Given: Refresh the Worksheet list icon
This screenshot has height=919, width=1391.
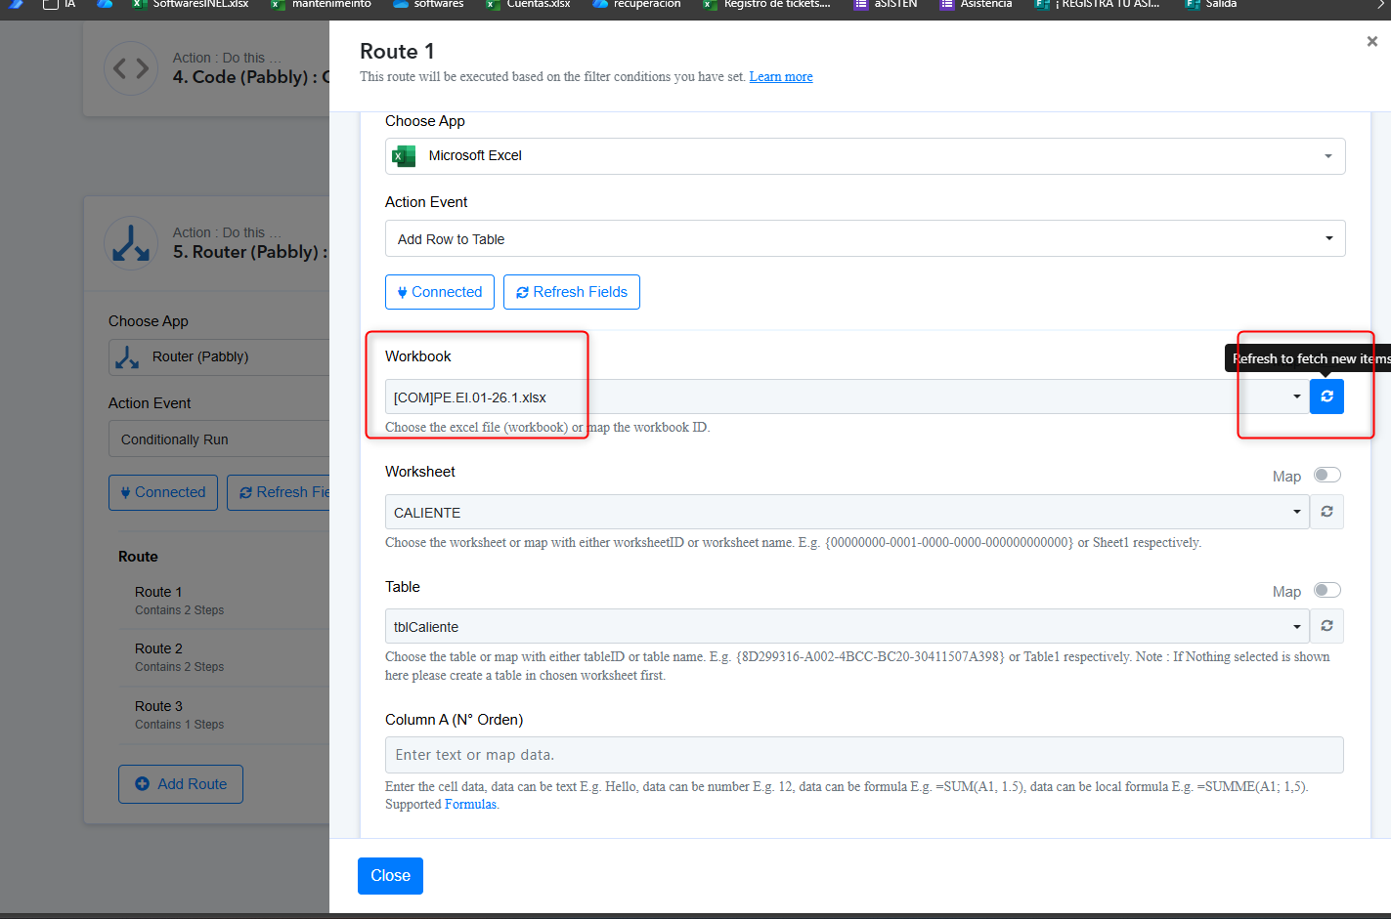Looking at the screenshot, I should point(1326,512).
